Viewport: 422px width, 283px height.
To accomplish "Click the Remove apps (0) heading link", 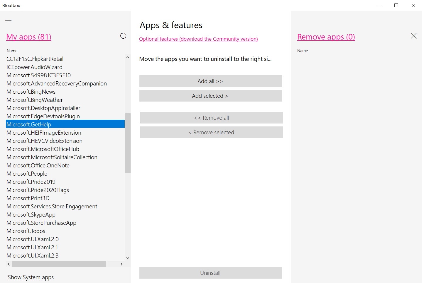I will [x=326, y=37].
